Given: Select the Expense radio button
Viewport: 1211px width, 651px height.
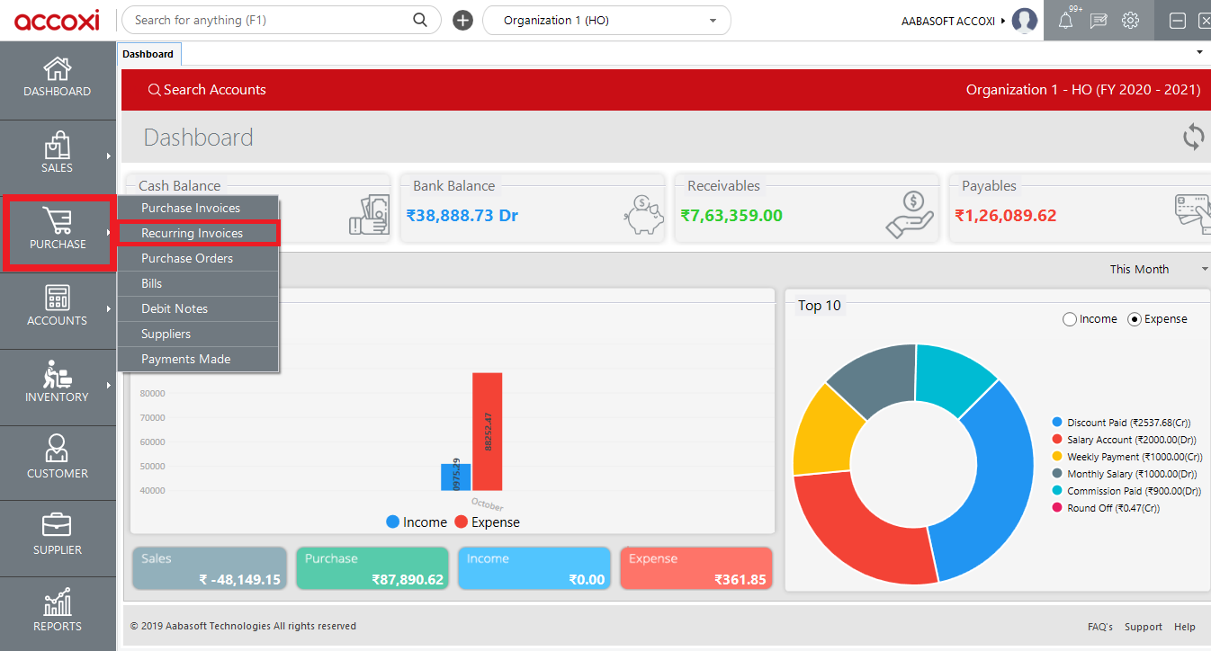Looking at the screenshot, I should [1134, 318].
